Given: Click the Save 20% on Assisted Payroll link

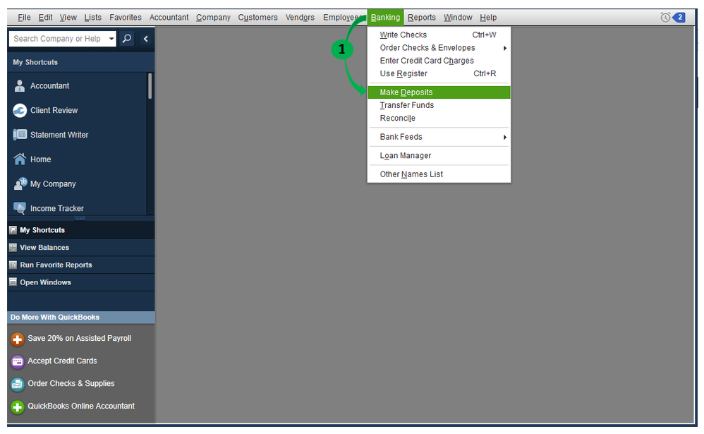Looking at the screenshot, I should click(x=80, y=338).
